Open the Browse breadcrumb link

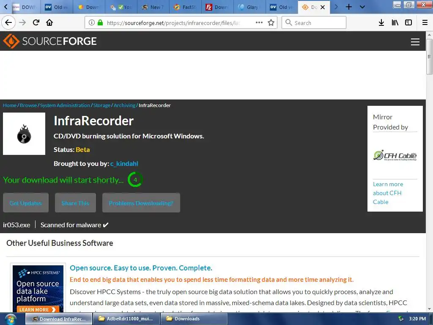coord(28,105)
